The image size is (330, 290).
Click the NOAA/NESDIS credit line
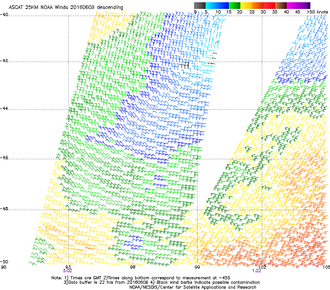[193, 287]
